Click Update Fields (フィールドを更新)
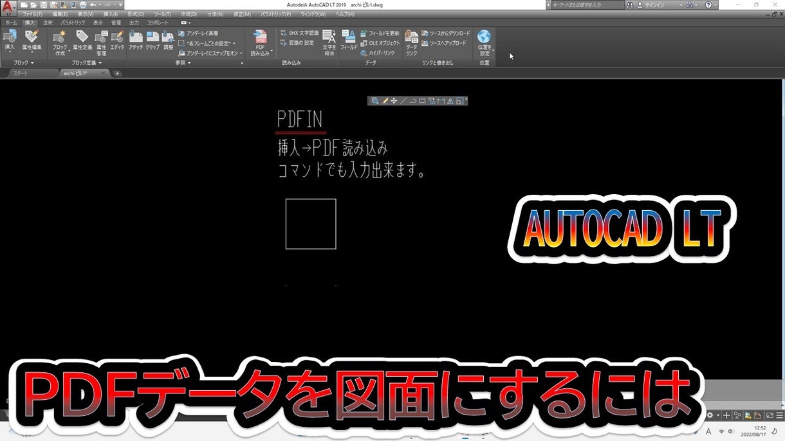 coord(380,33)
